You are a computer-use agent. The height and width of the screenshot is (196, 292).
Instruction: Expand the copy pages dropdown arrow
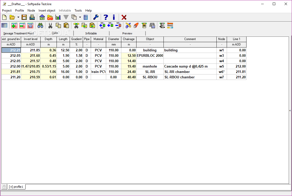tap(80, 17)
